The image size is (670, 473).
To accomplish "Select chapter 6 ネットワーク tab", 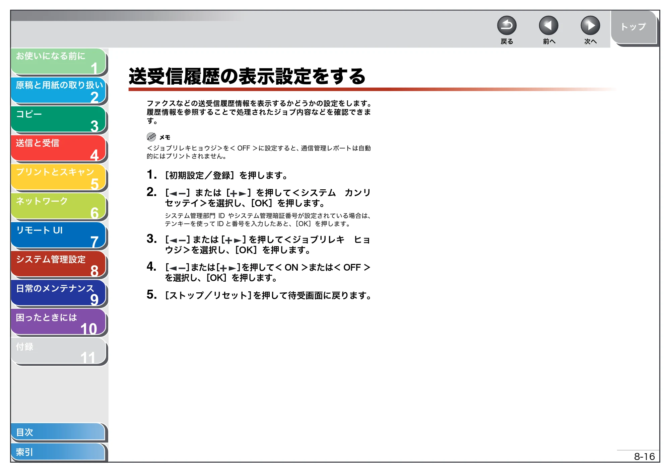I will [59, 206].
